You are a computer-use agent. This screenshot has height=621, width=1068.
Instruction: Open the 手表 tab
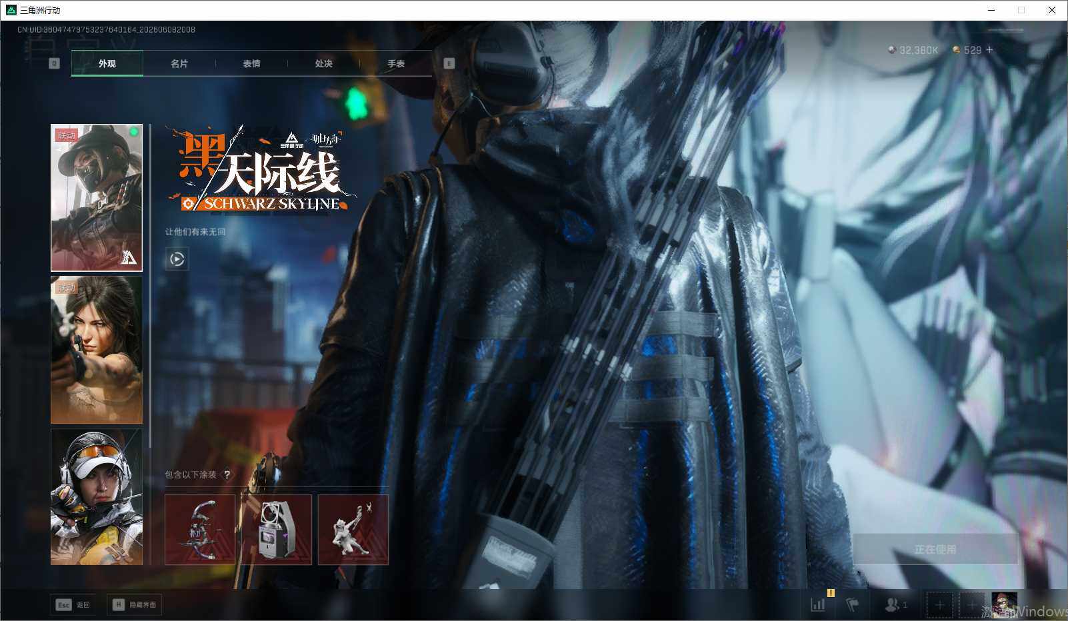click(396, 63)
